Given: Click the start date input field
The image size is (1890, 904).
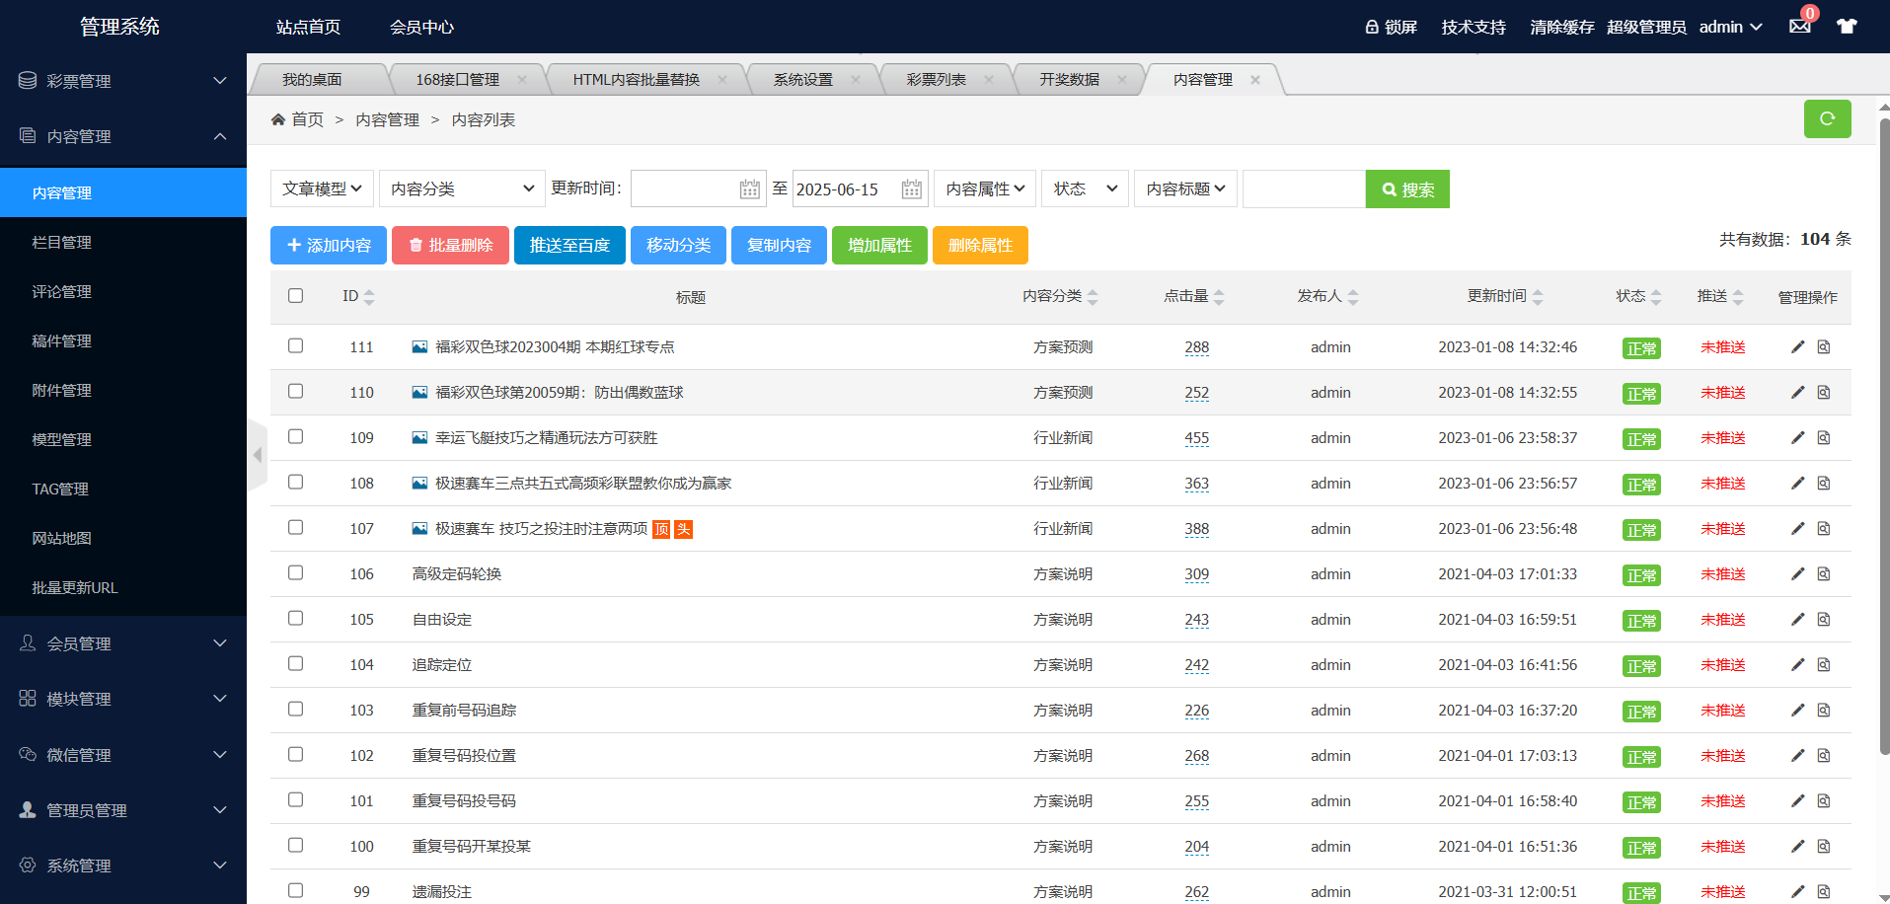Looking at the screenshot, I should [698, 188].
